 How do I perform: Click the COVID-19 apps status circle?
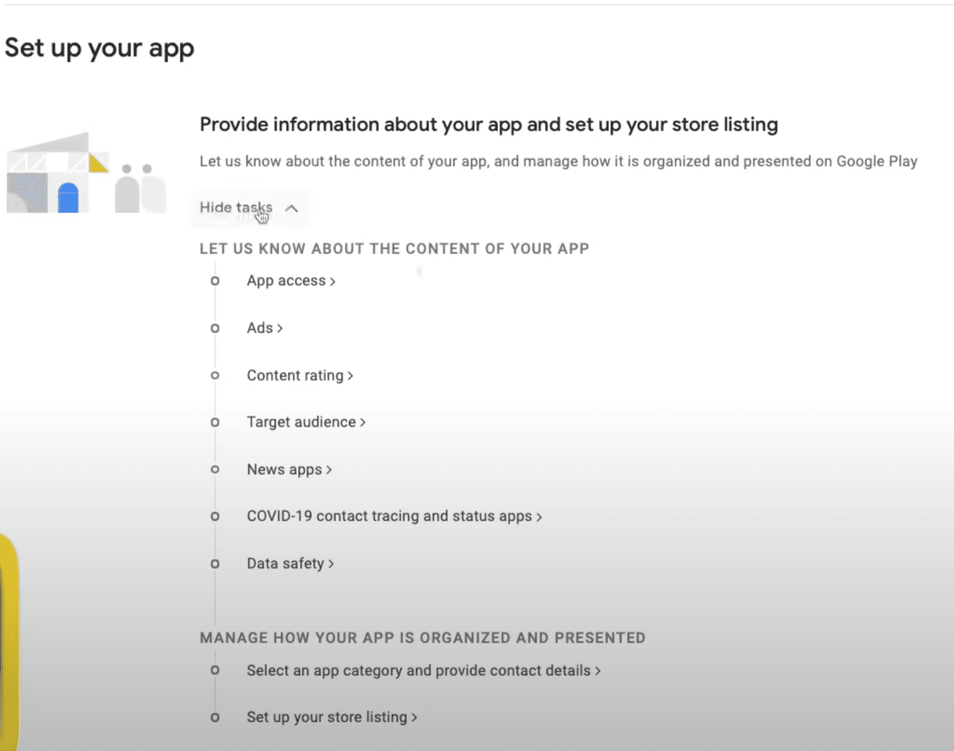pos(215,516)
